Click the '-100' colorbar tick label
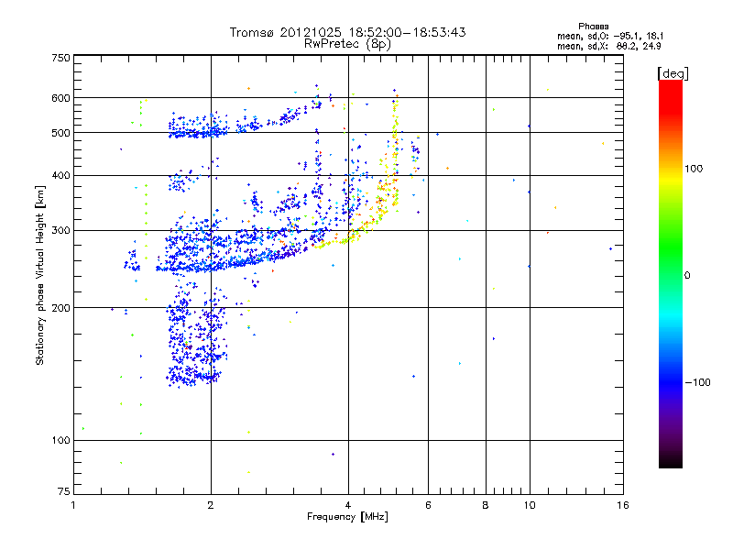This screenshot has width=733, height=550. pyautogui.click(x=697, y=382)
